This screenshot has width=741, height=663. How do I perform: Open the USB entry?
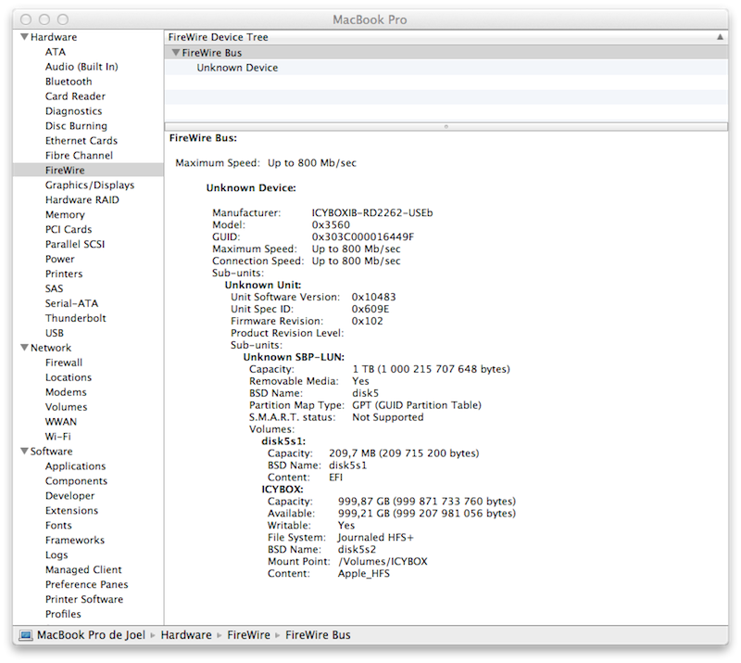tap(55, 333)
